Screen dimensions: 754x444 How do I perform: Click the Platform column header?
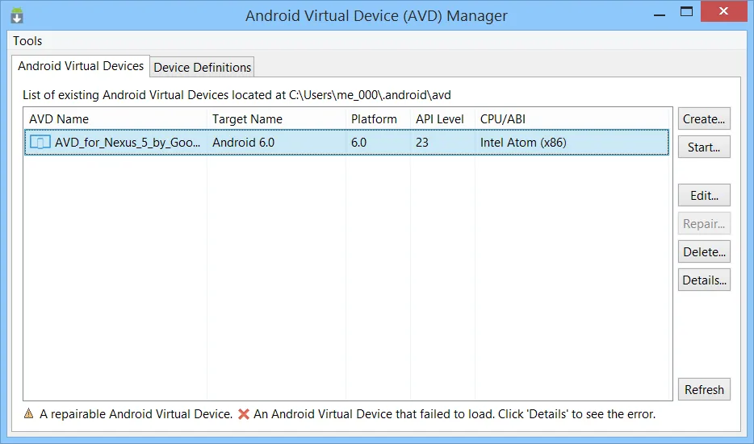378,119
